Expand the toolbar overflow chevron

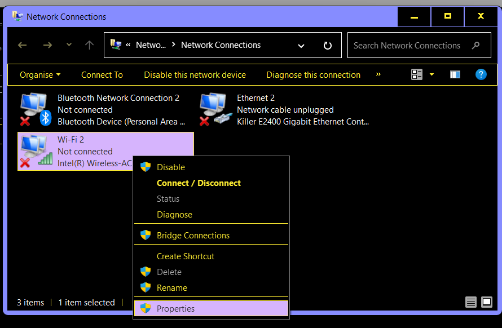pos(378,74)
